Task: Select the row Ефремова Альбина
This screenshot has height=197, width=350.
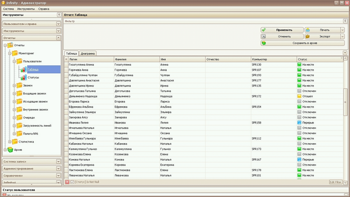Action: coord(204,107)
